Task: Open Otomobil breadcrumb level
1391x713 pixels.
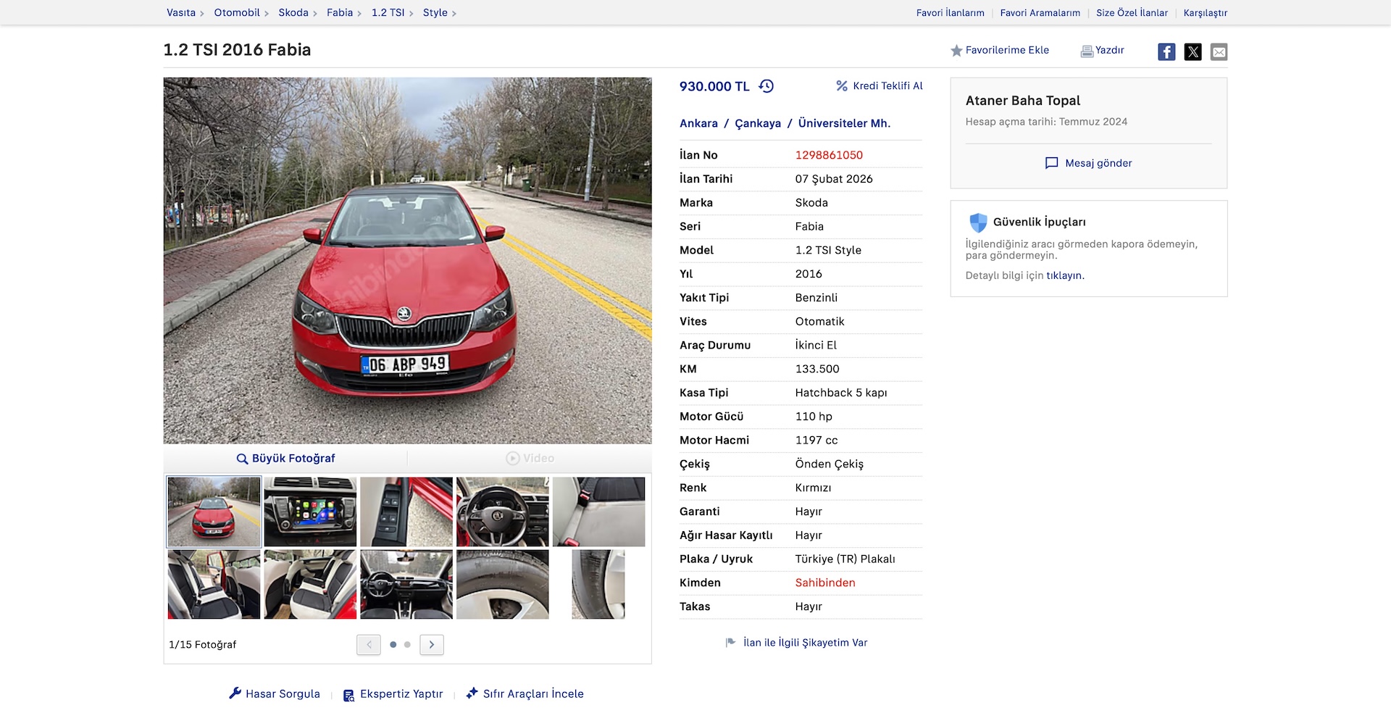Action: tap(236, 12)
